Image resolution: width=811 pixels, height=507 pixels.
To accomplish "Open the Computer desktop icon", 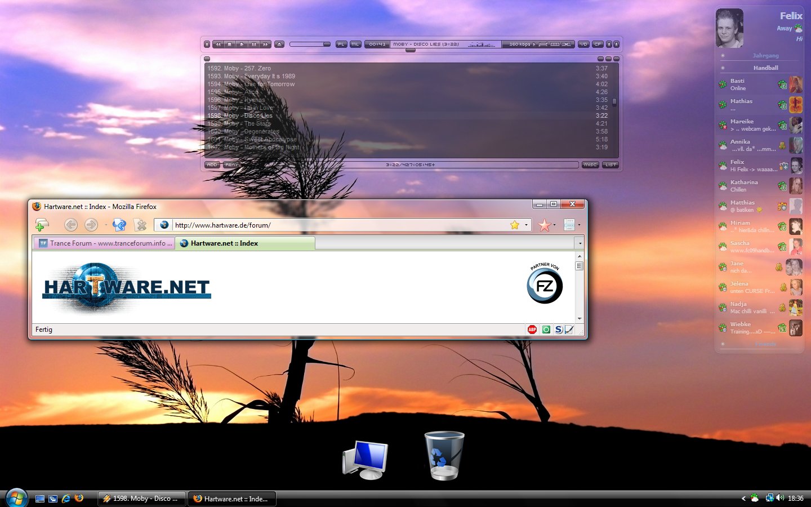I will point(365,460).
